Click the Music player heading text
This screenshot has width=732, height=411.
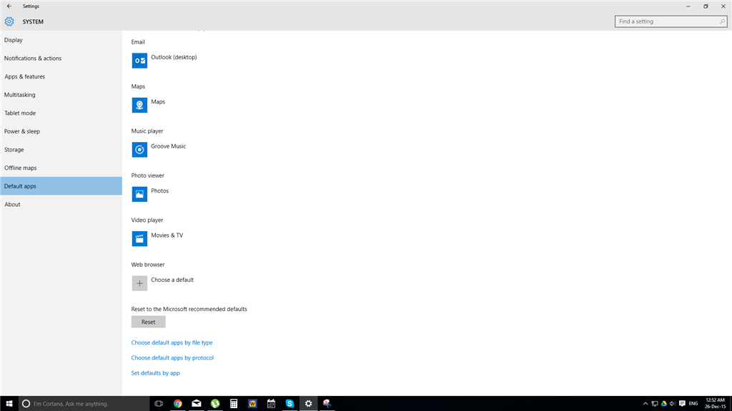147,131
